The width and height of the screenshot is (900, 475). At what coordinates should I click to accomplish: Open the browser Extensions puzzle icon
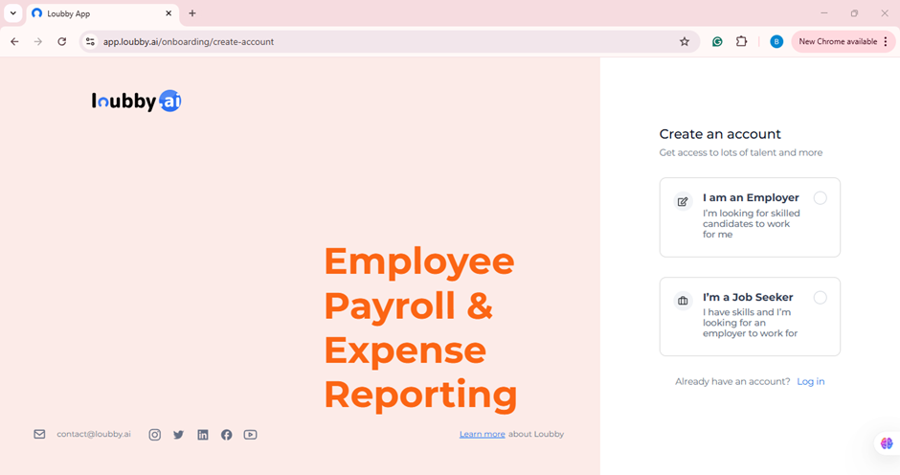tap(742, 41)
